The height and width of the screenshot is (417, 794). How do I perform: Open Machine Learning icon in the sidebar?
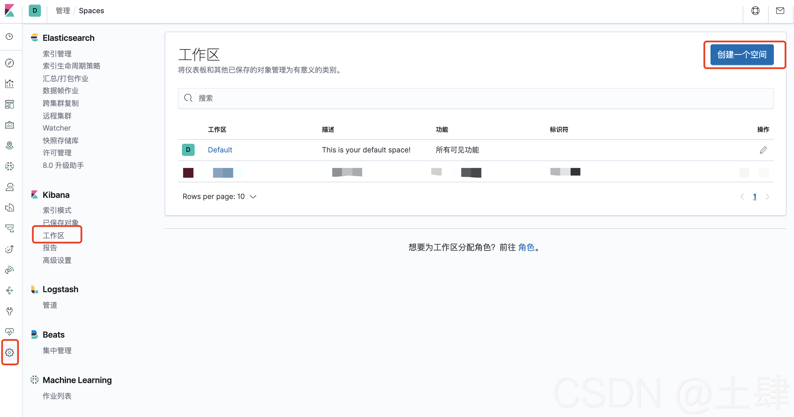[10, 166]
